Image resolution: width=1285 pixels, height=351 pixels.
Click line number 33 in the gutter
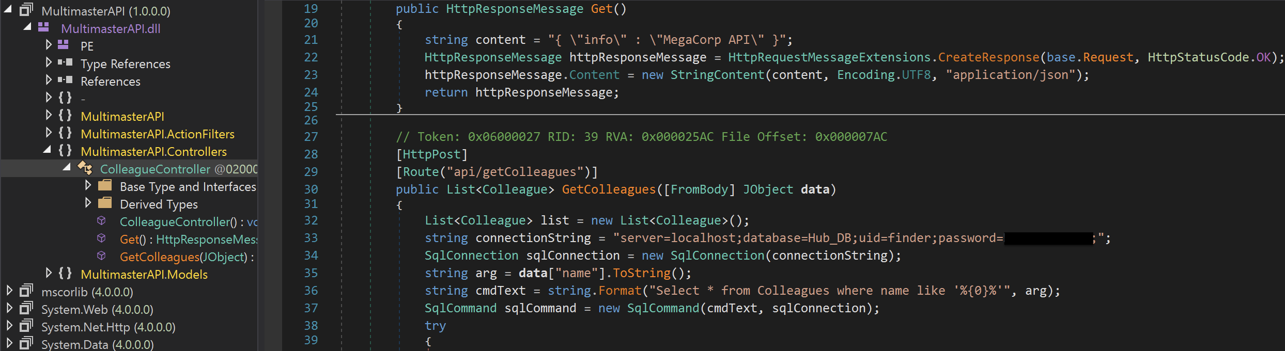tap(311, 238)
